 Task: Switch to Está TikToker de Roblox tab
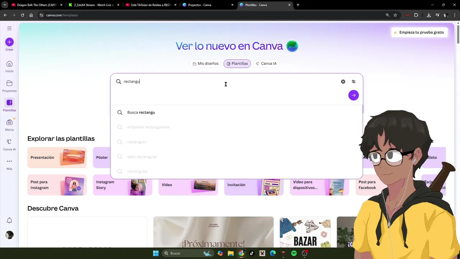pyautogui.click(x=151, y=5)
